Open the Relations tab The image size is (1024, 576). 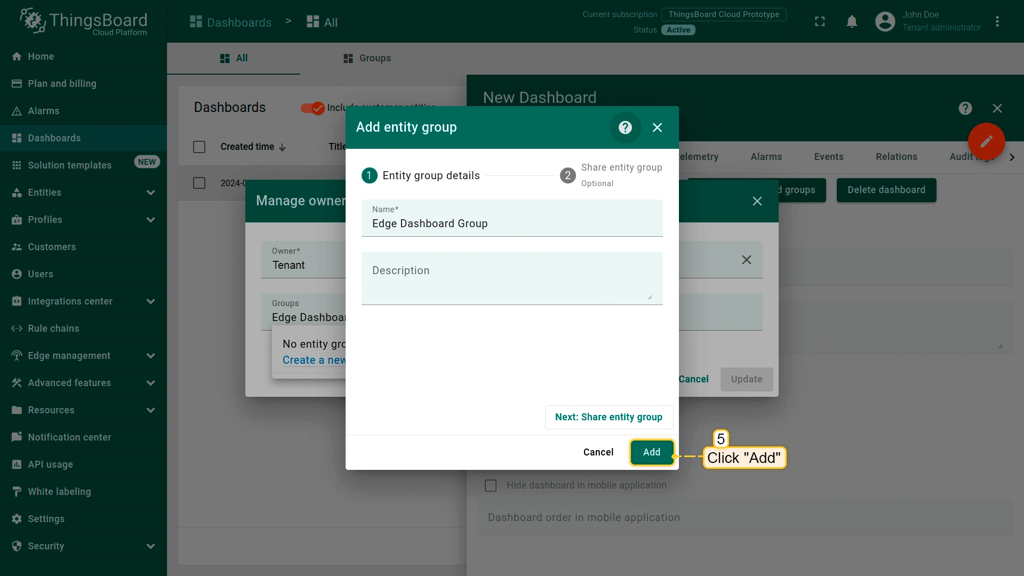(896, 157)
